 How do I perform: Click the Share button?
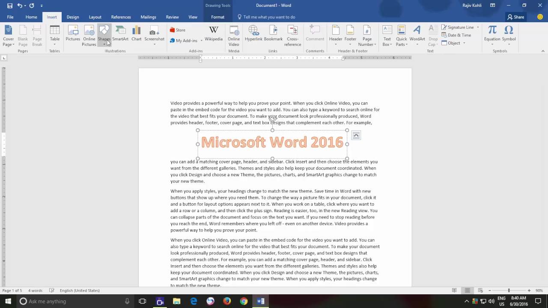pyautogui.click(x=515, y=17)
